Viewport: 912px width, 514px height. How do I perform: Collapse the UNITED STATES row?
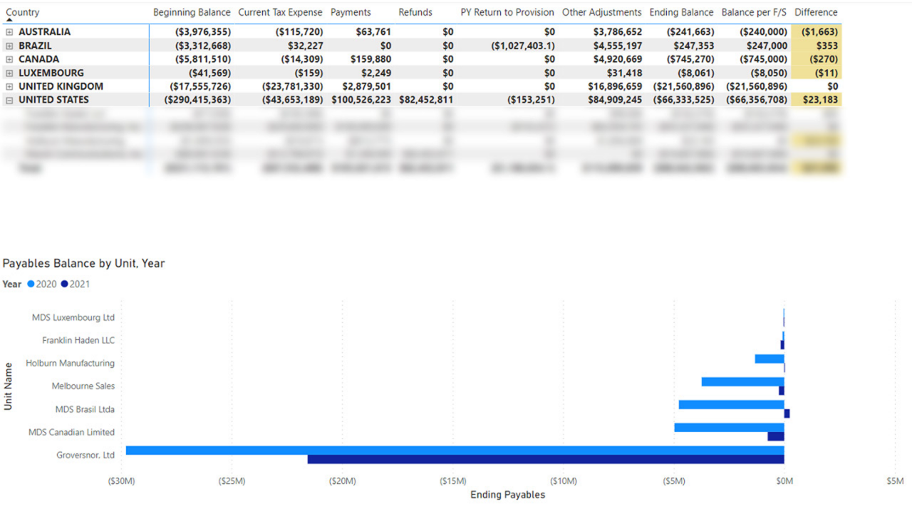click(9, 100)
